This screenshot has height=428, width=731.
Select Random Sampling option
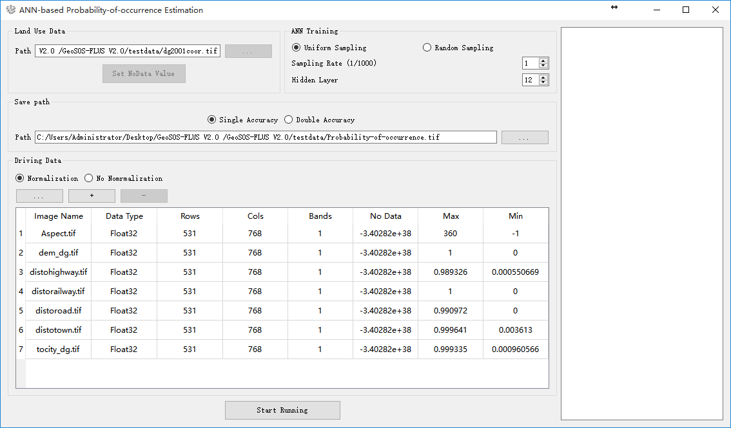[x=427, y=48]
